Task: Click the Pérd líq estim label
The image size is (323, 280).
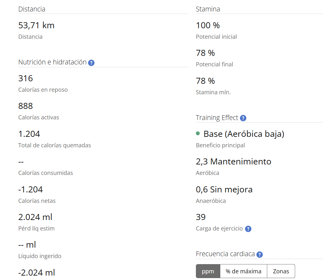Action: click(x=36, y=229)
